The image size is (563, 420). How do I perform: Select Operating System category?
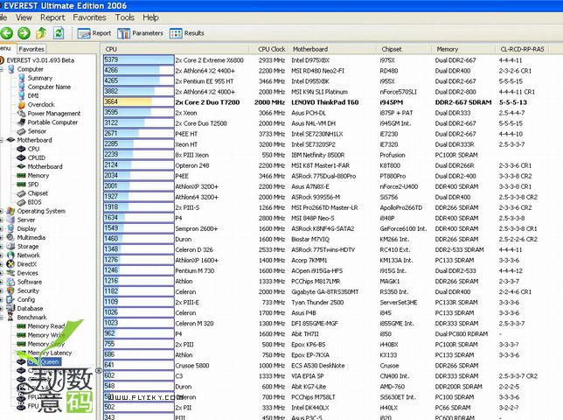(41, 211)
